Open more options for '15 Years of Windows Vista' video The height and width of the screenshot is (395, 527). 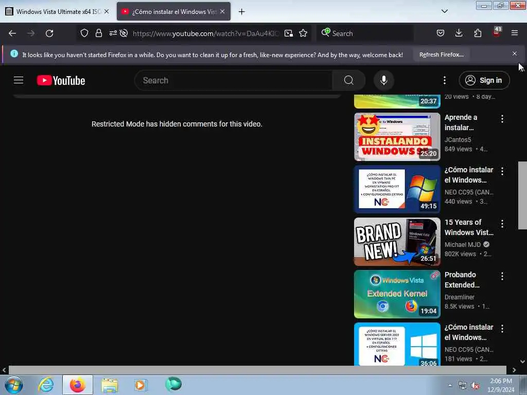pos(502,224)
